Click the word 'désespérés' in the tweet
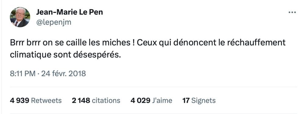 pos(97,55)
